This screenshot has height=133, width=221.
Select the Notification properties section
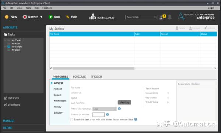pos(60,101)
